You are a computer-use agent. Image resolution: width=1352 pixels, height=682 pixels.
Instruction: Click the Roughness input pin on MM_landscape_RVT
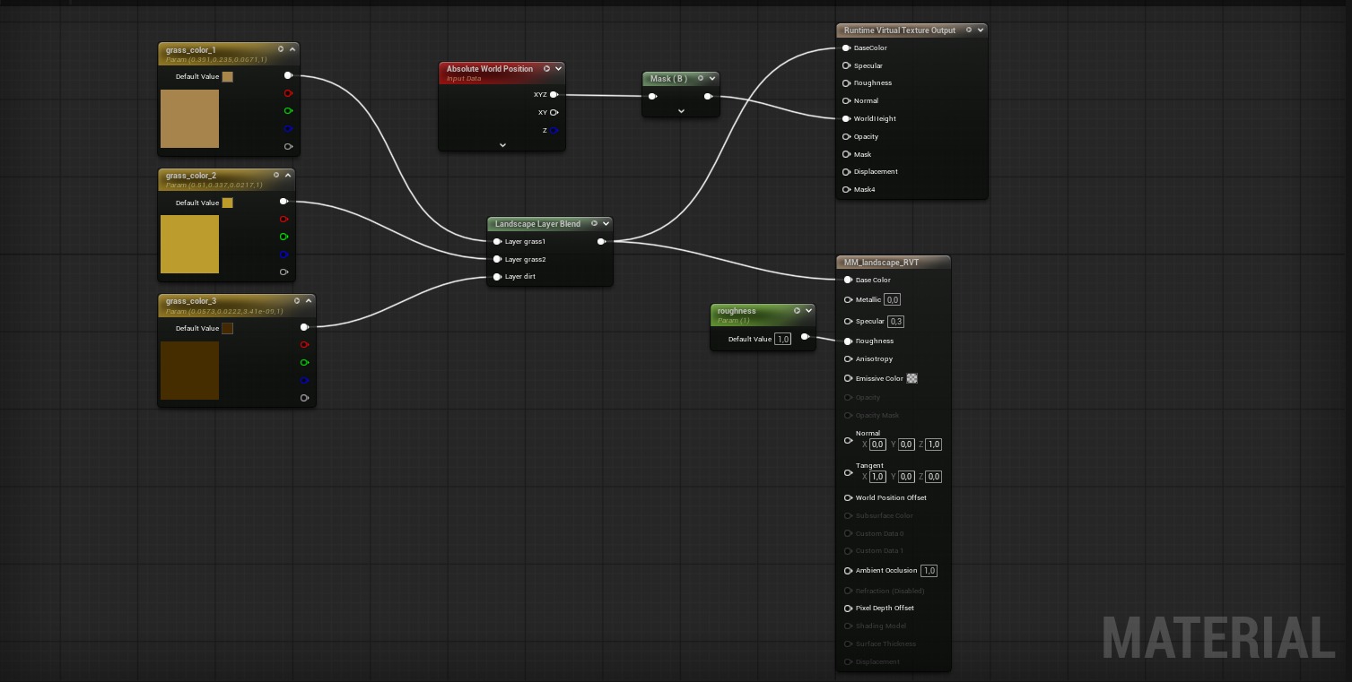point(848,341)
